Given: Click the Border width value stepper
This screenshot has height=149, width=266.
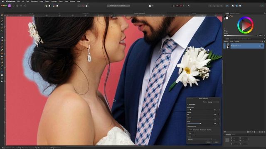Looking at the screenshot, I should tap(219, 110).
